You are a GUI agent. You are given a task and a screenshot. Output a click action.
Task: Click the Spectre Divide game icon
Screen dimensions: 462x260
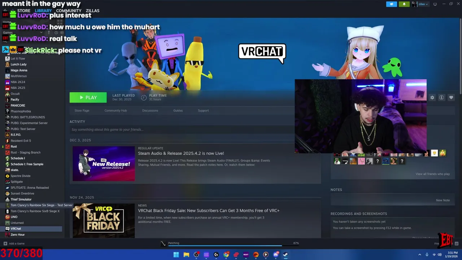coord(7,176)
